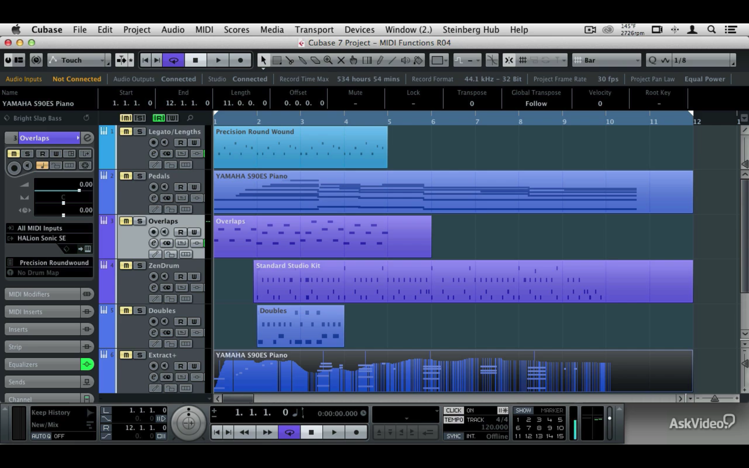Open channel settings with the 'e' icon on Overlaps
The width and height of the screenshot is (749, 468).
click(x=154, y=243)
